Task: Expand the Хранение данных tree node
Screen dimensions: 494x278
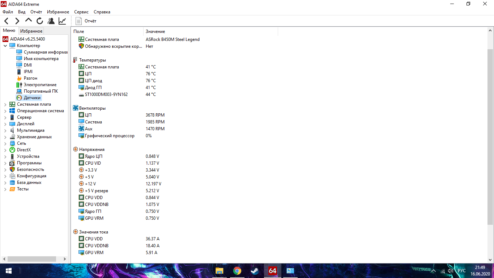Action: [x=5, y=137]
